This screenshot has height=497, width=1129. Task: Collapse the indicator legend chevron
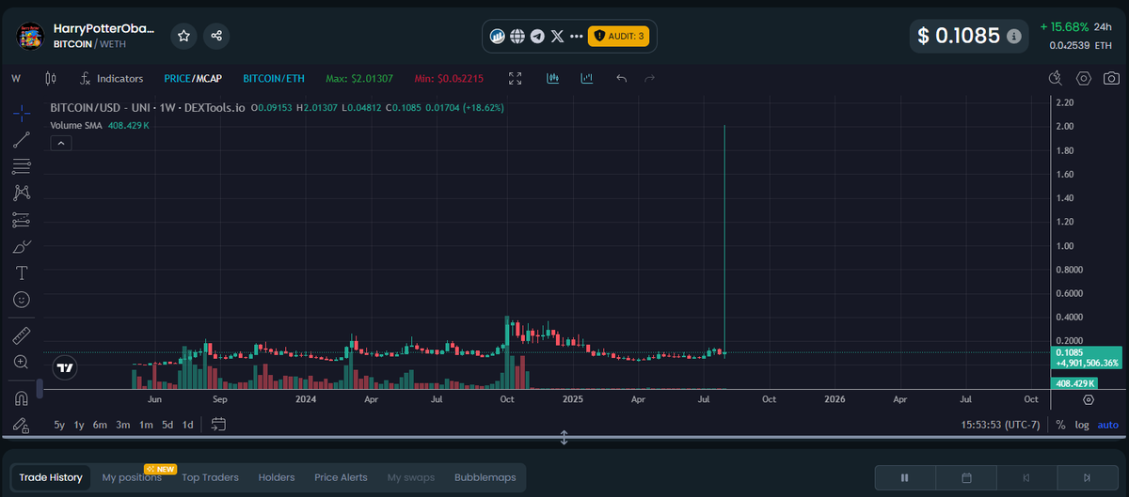coord(59,144)
